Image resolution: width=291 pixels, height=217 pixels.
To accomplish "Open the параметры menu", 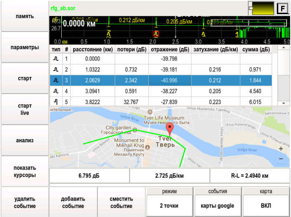I will point(25,47).
